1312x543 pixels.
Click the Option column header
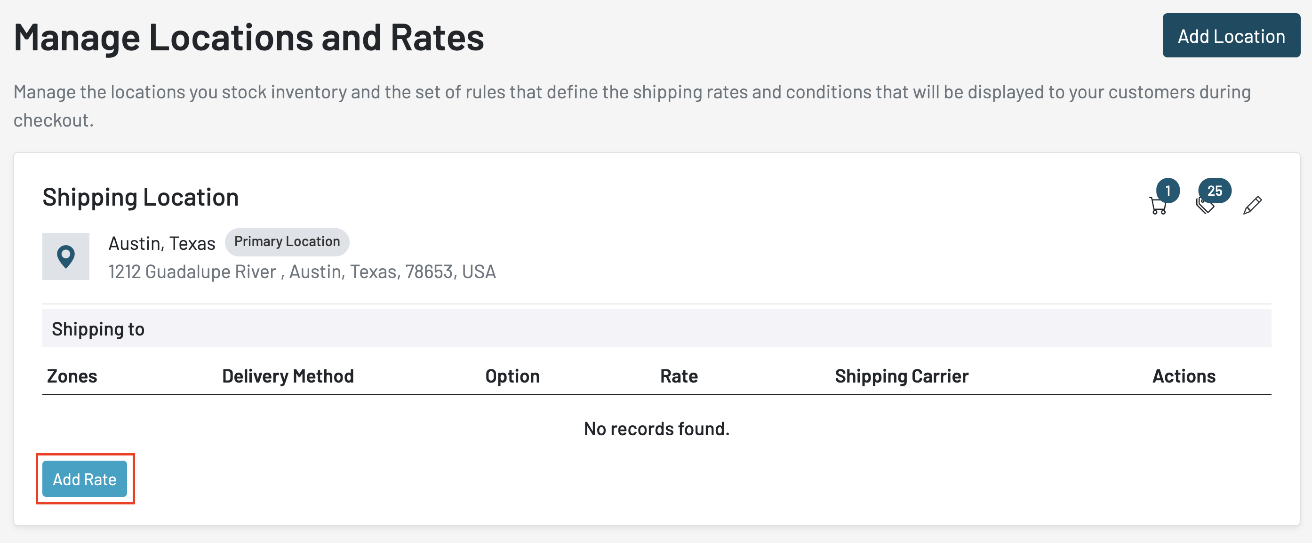(512, 376)
